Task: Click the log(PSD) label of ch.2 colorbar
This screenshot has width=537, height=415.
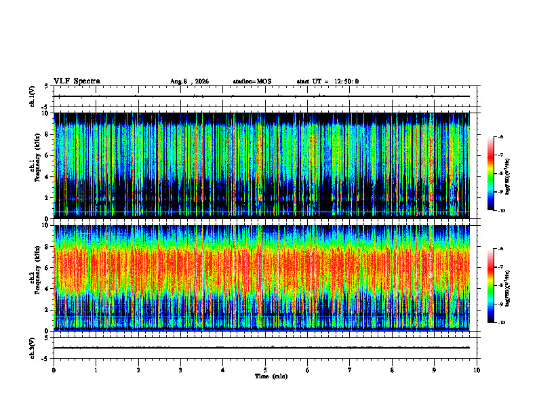Action: click(508, 289)
